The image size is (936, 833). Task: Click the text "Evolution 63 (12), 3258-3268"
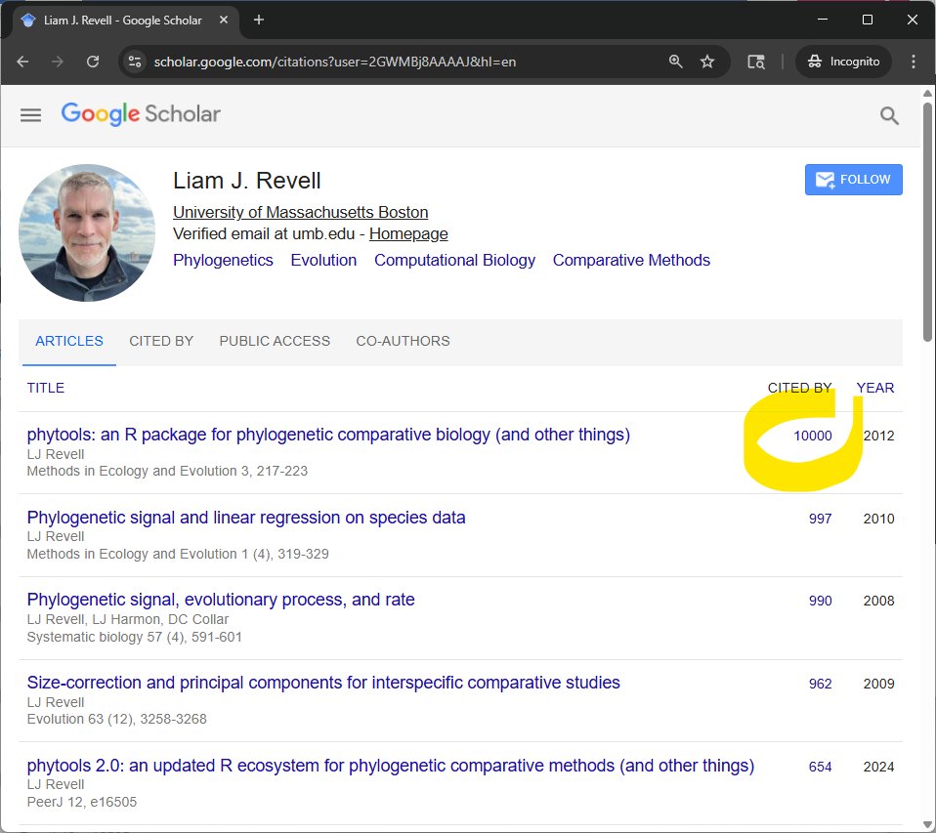[117, 719]
